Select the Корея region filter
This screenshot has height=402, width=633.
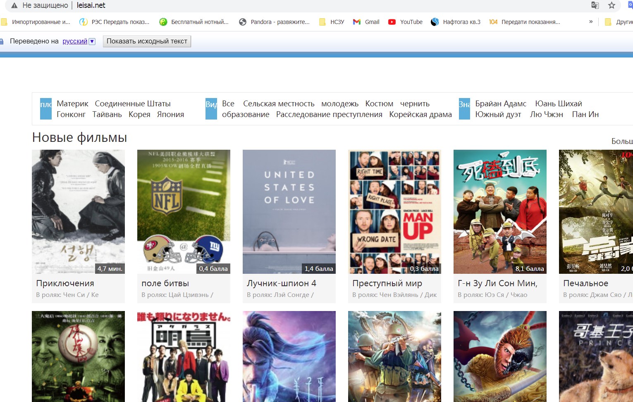click(x=139, y=114)
